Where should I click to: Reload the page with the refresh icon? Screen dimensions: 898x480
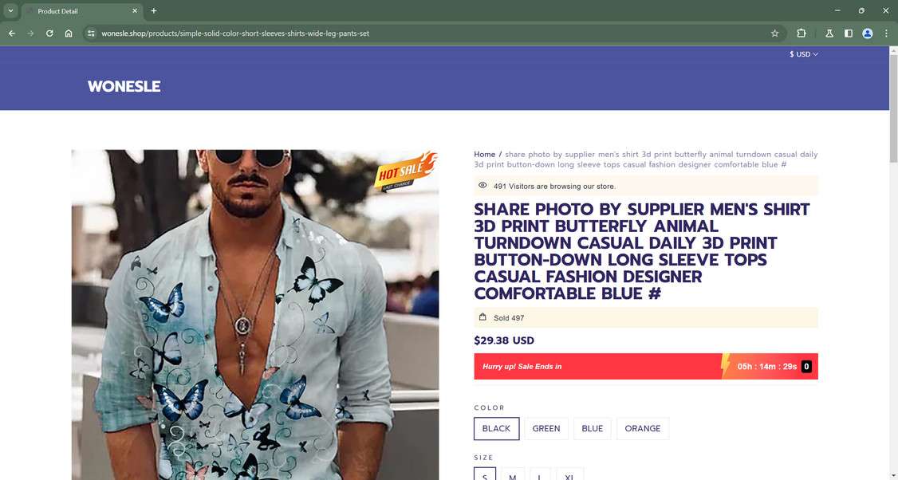[49, 33]
